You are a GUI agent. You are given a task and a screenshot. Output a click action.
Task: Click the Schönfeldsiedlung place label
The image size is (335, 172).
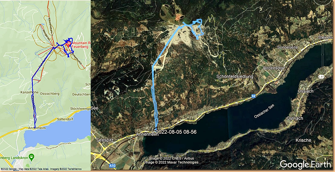[x=235, y=76]
